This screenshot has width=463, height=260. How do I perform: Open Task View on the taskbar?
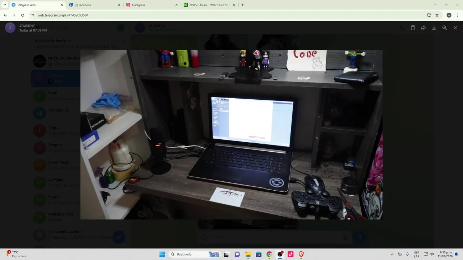226,254
